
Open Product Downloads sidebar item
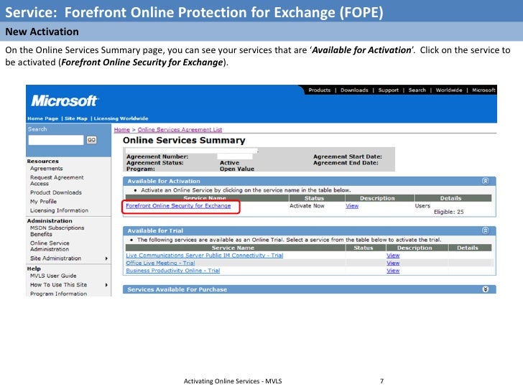56,192
